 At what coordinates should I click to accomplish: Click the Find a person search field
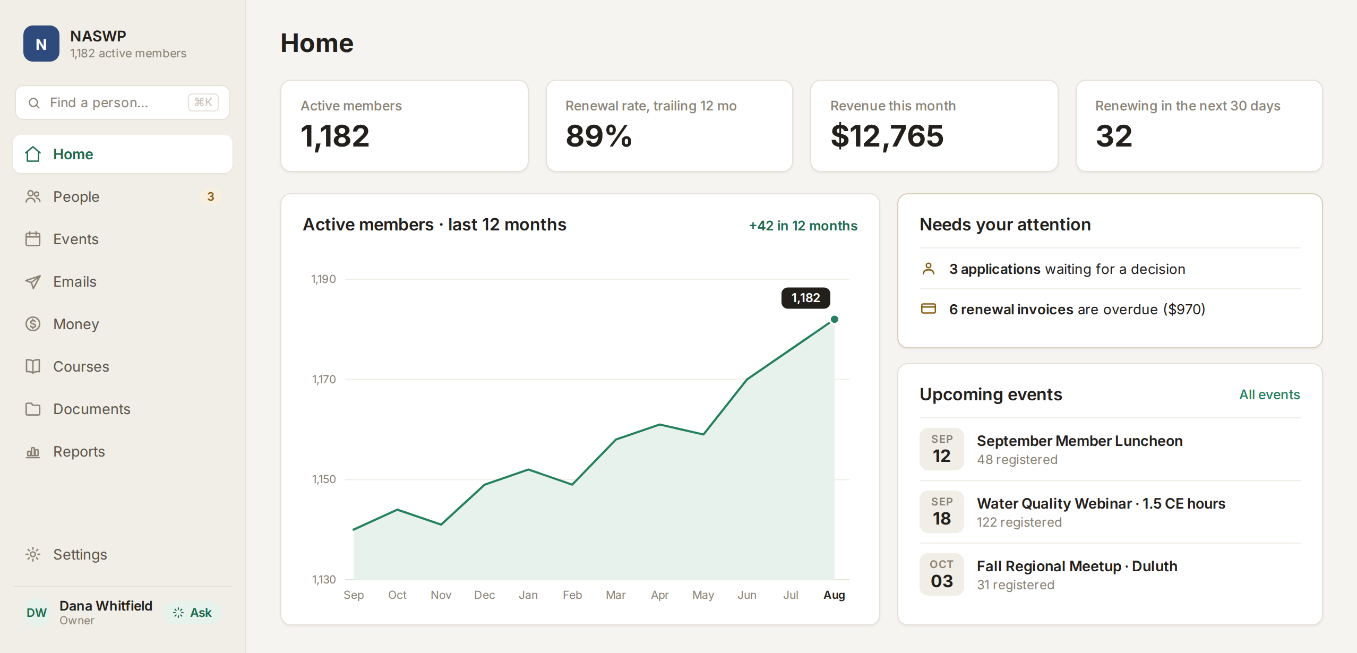(123, 102)
